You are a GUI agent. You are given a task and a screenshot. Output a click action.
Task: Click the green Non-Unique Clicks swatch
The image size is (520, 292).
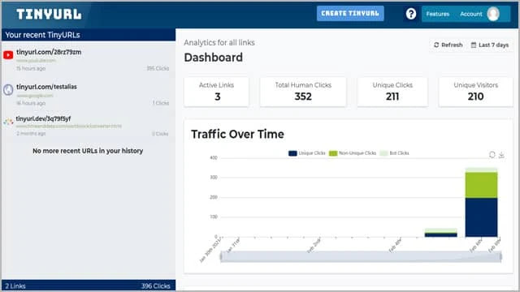(x=333, y=153)
